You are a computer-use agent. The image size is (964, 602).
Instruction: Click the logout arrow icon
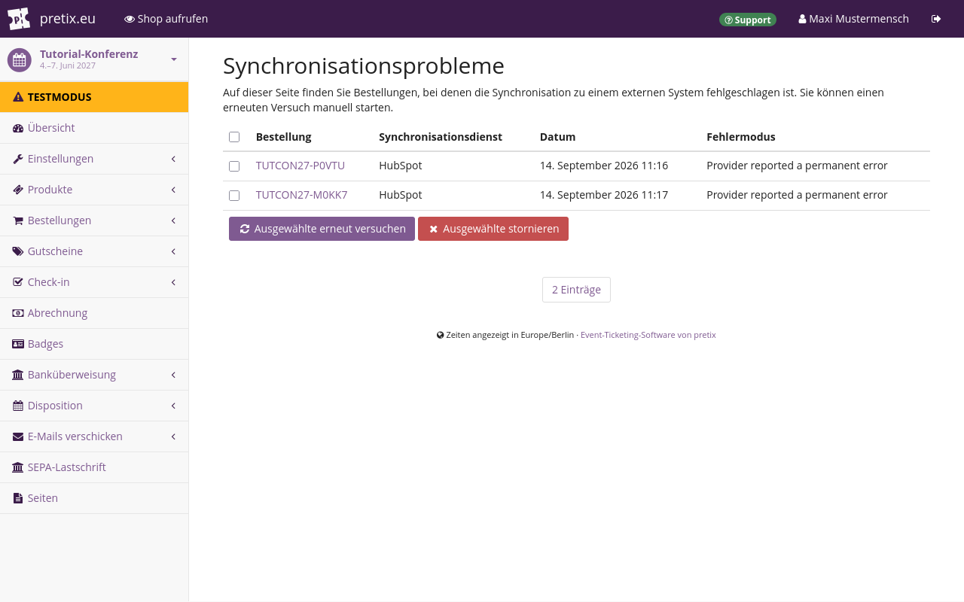pos(936,19)
